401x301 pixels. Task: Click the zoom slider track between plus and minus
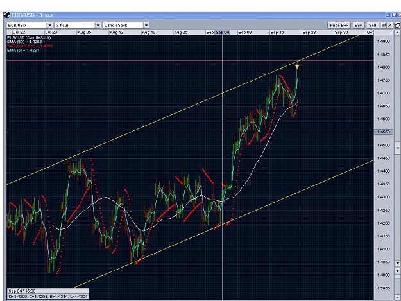(397, 284)
